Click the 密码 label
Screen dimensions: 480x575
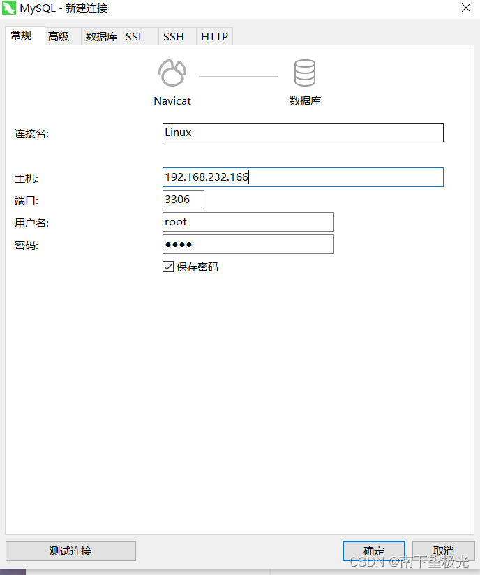[x=27, y=246]
